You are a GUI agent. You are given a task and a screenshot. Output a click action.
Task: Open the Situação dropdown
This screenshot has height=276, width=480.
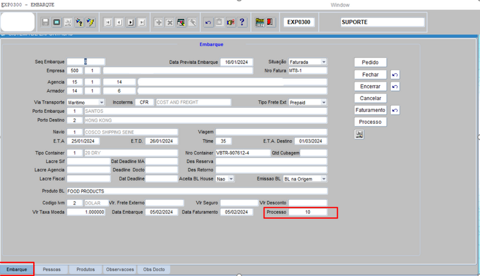point(324,62)
